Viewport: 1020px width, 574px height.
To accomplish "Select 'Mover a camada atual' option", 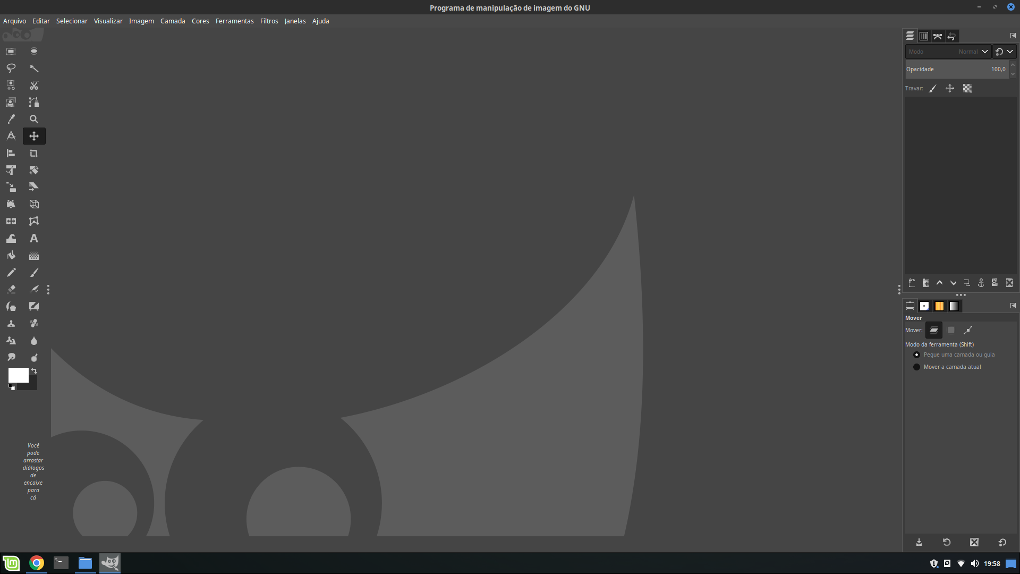I will coord(948,367).
